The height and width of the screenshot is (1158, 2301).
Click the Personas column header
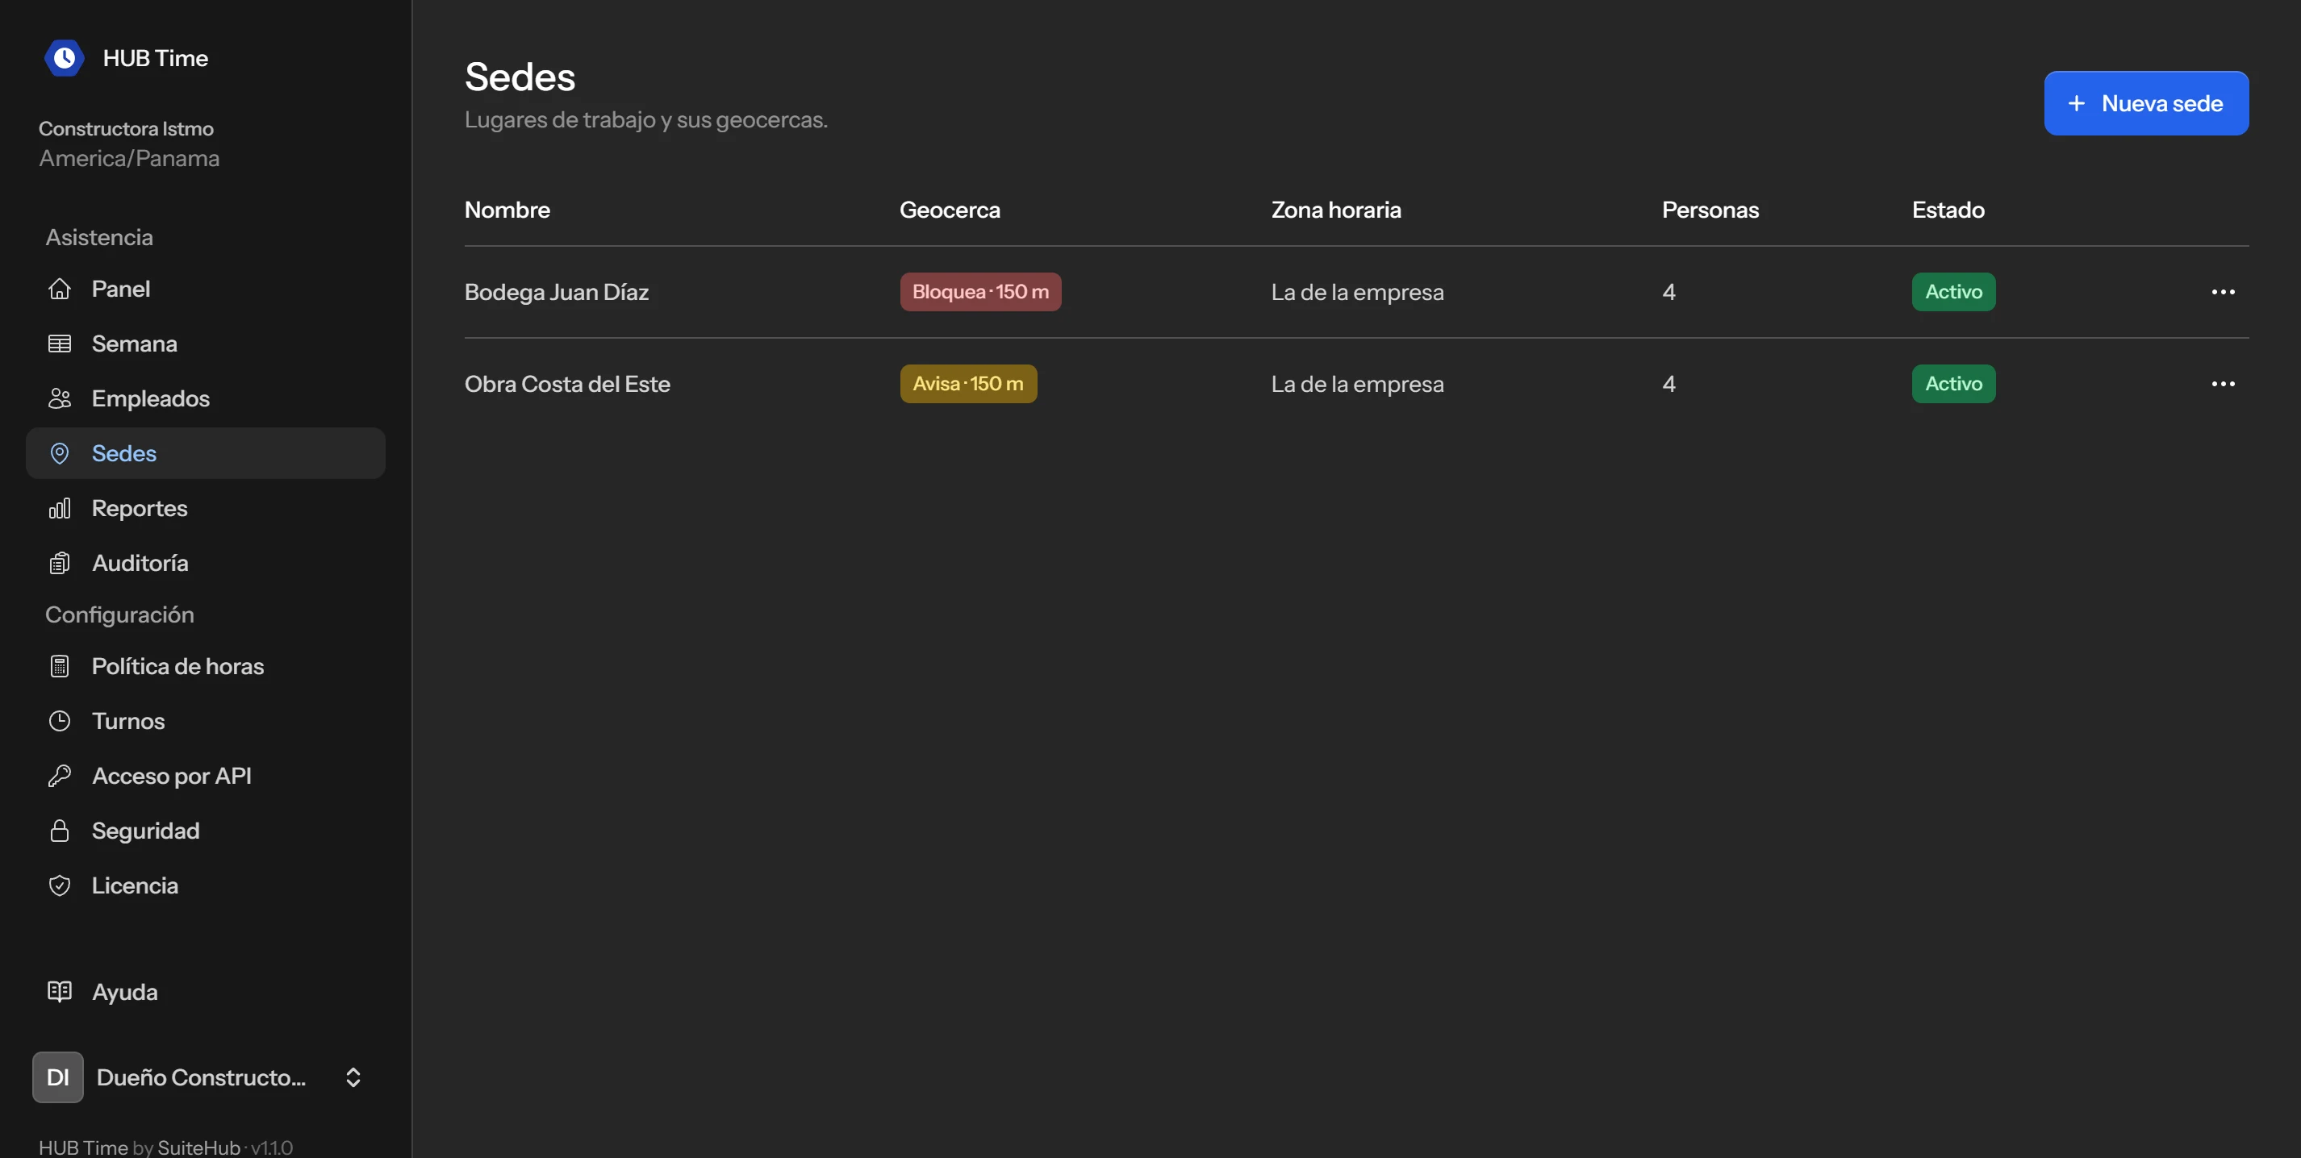(1710, 210)
